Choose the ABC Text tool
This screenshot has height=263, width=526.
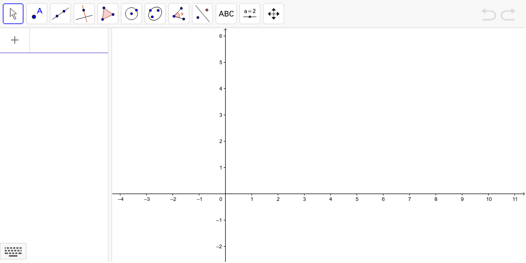226,14
